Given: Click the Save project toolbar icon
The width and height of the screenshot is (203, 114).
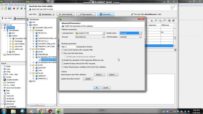Looking at the screenshot, I should pyautogui.click(x=9, y=9).
